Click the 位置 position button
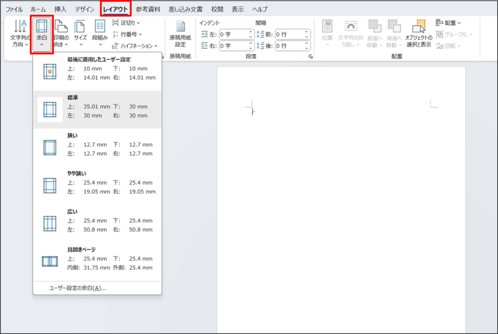Viewport: 498px width, 334px height. coord(327,34)
